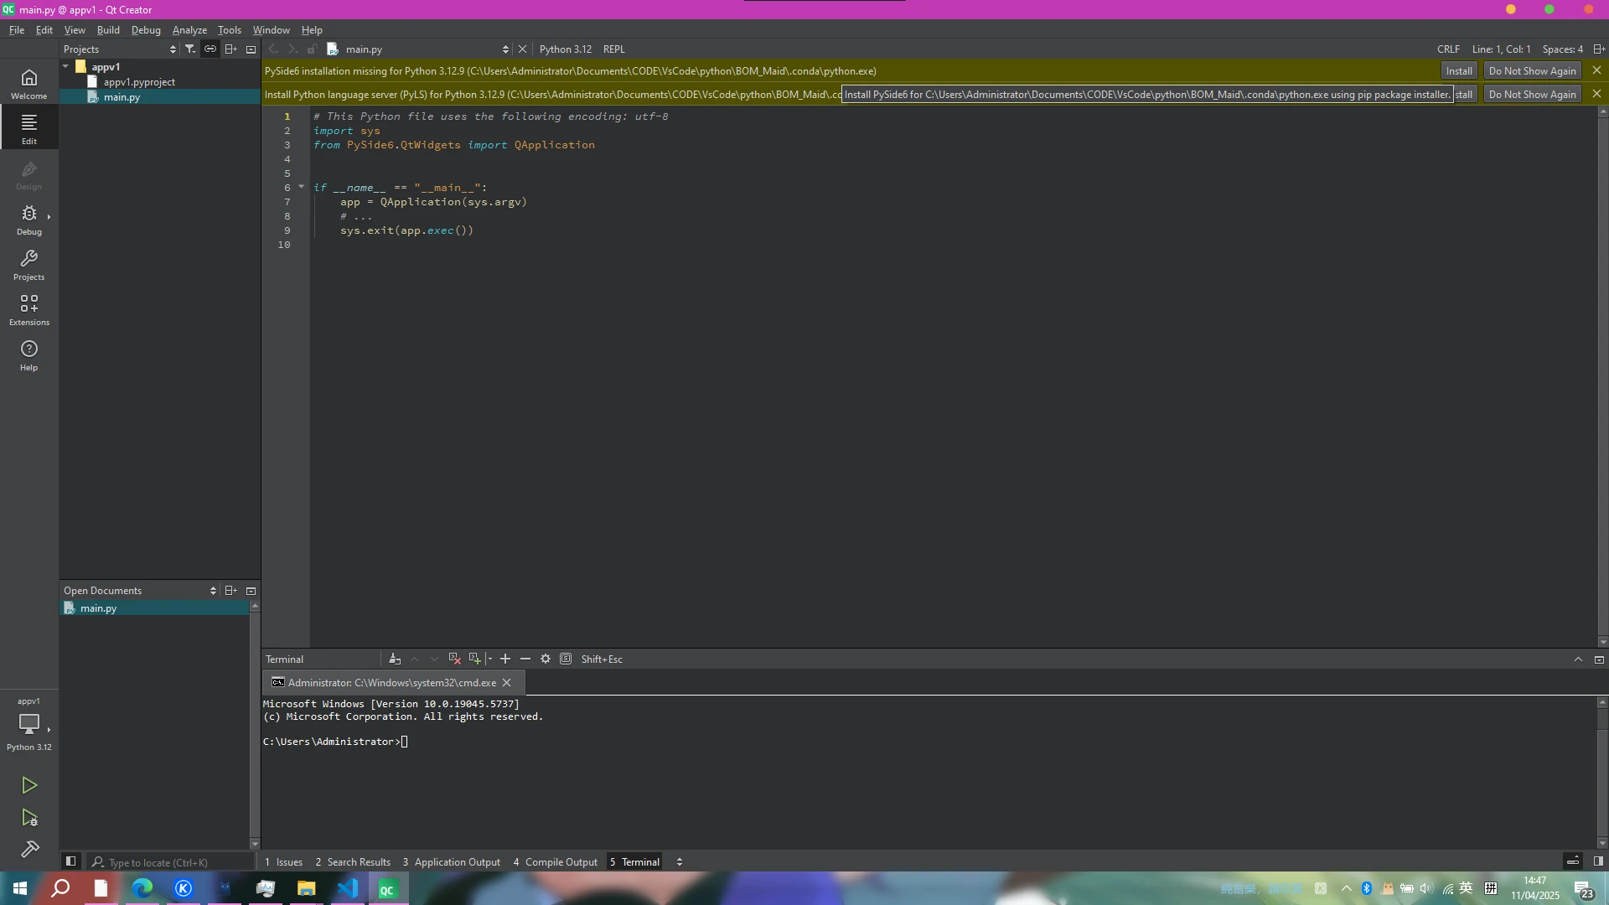Select main.py in Open Documents list

point(98,608)
